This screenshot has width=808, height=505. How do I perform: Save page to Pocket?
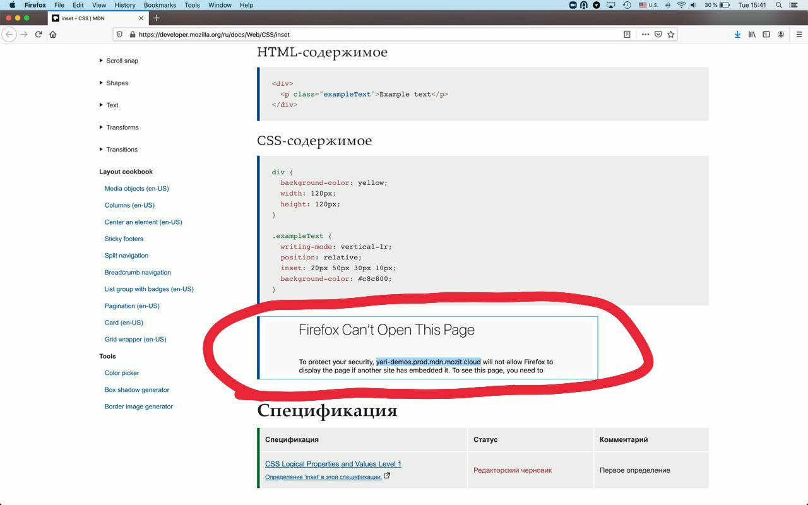658,35
